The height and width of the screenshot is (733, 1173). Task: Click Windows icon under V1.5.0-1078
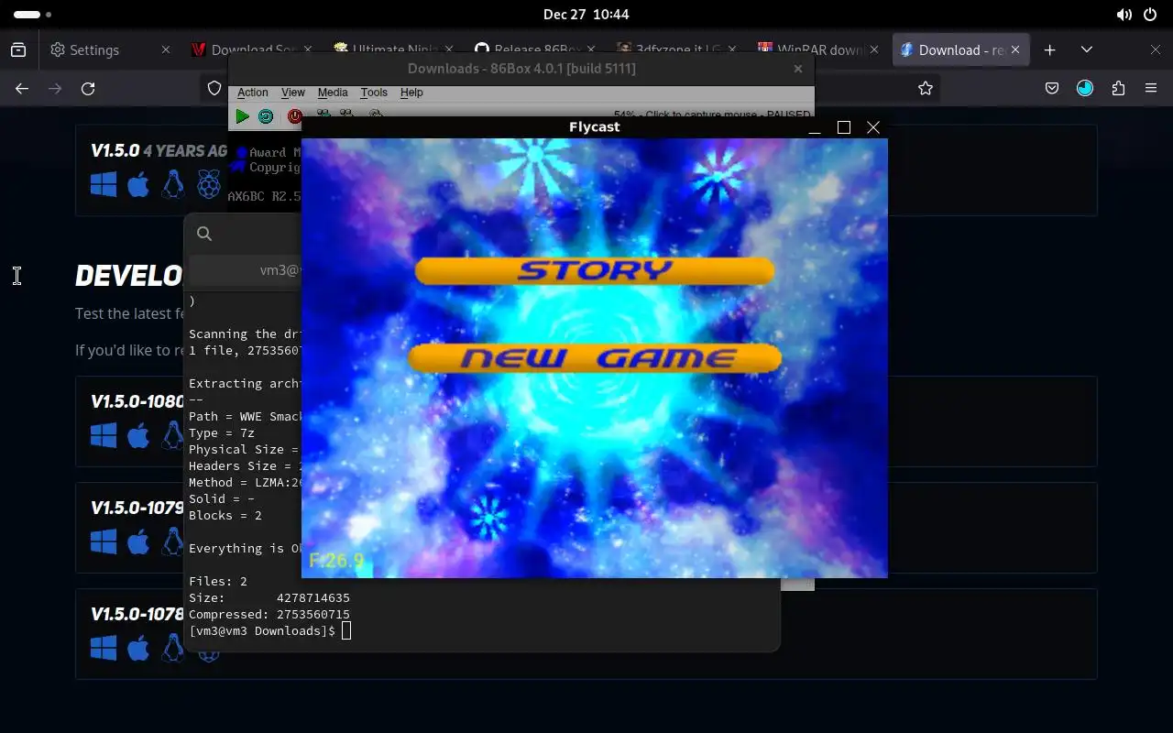[104, 648]
